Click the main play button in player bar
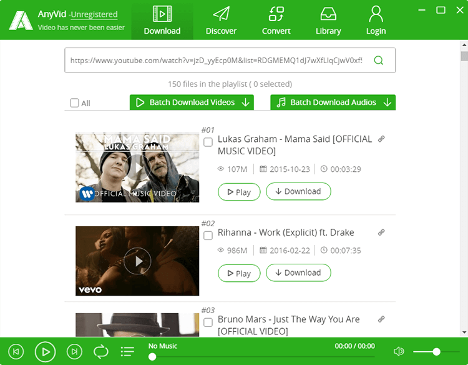 [45, 351]
